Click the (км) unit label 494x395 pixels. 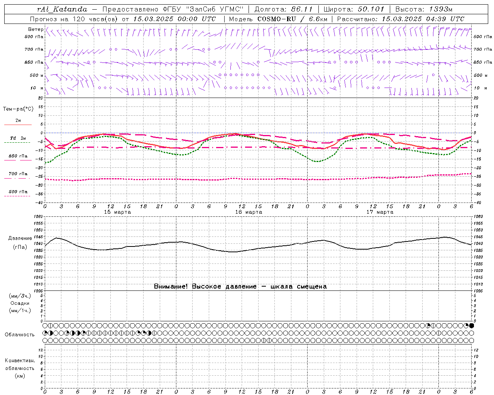click(20, 376)
